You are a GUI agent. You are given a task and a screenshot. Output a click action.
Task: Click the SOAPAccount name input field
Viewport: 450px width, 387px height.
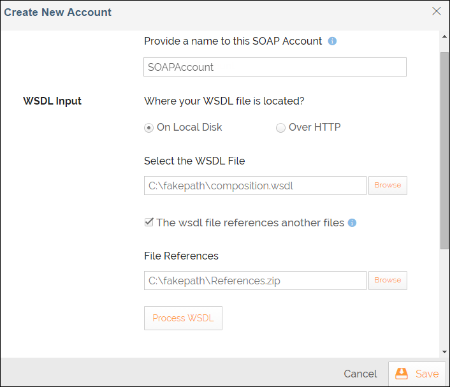[x=275, y=67]
